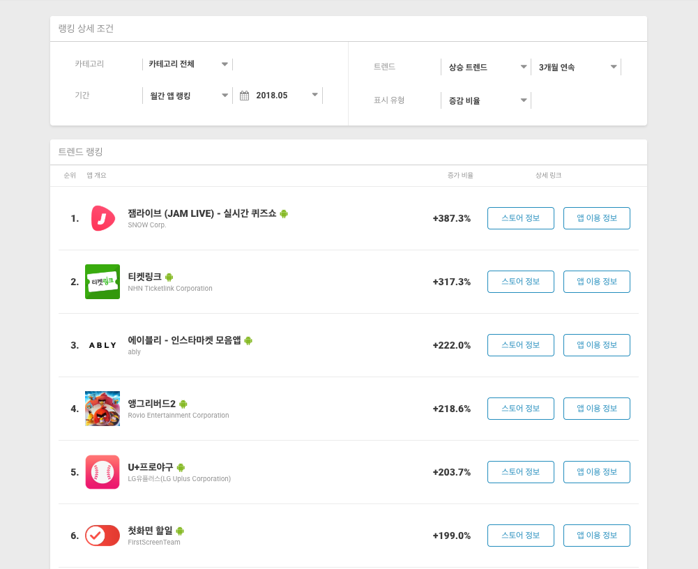Click Rovio Entertainment Corporation developer name
The width and height of the screenshot is (698, 569).
(x=179, y=416)
